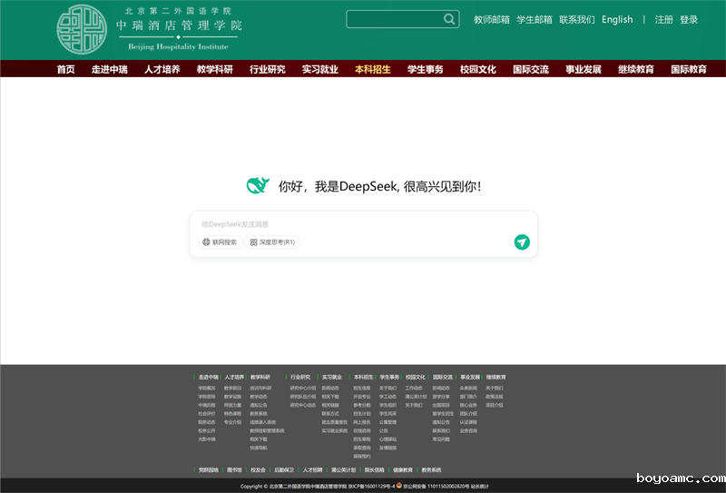Click 注册 register link
This screenshot has width=726, height=493.
(664, 19)
